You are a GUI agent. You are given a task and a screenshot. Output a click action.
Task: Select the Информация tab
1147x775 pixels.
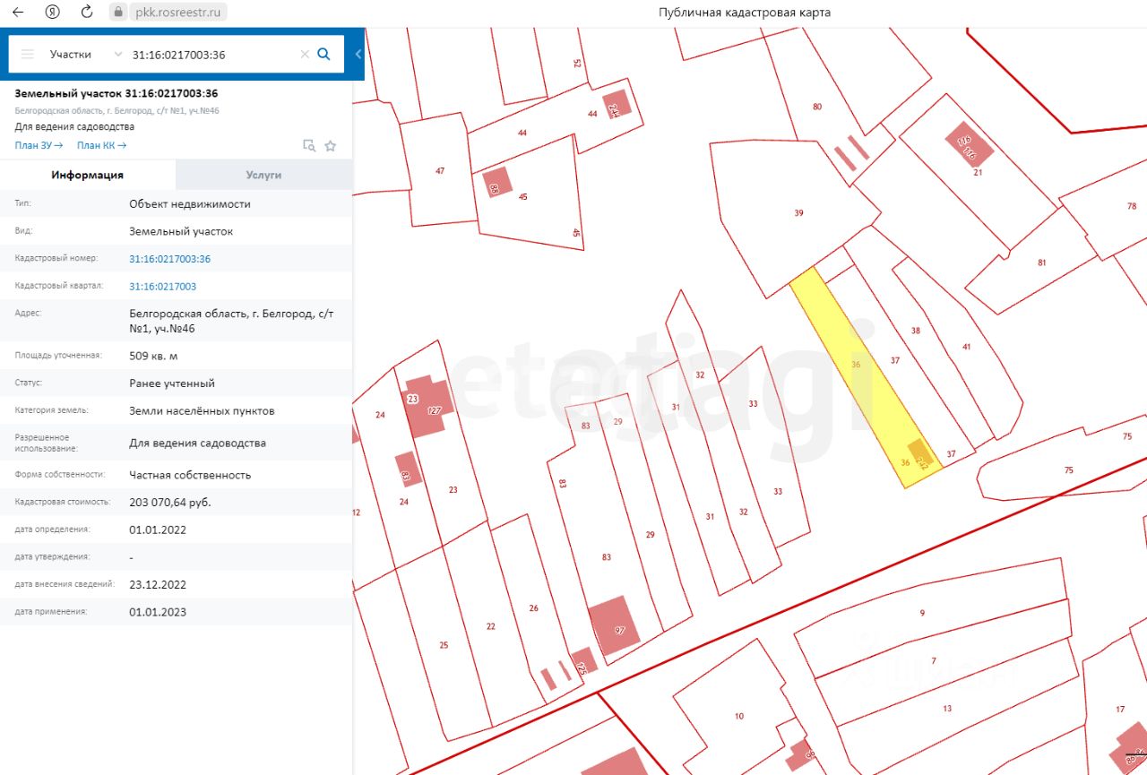click(87, 175)
